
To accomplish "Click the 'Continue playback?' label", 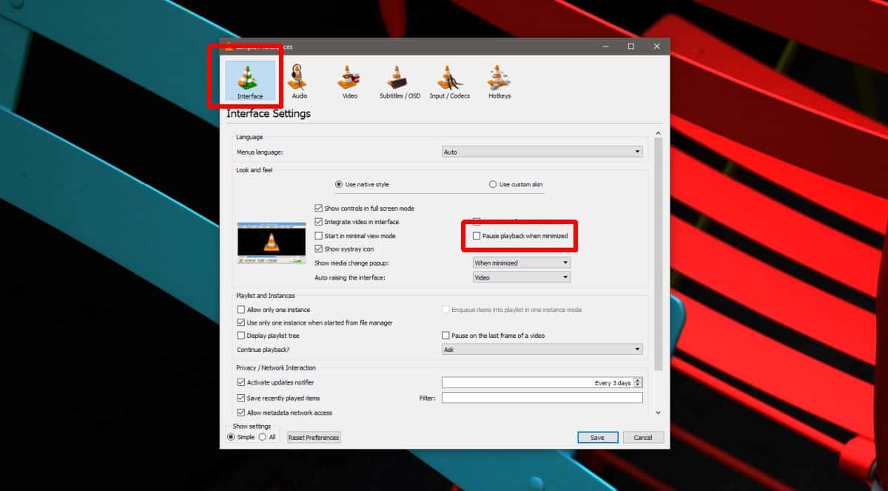I will click(263, 349).
